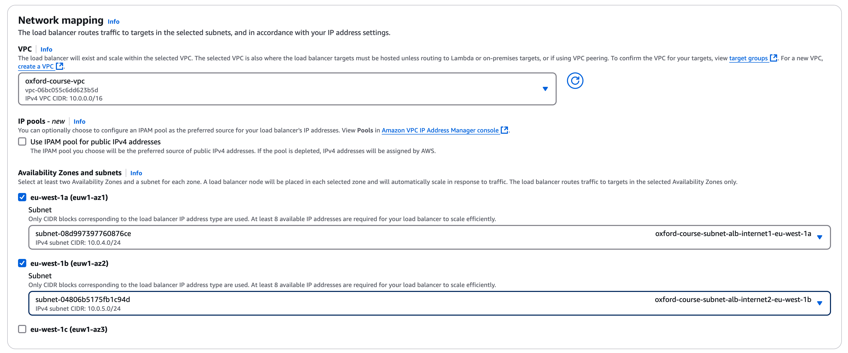
Task: Expand the eu-west-1a subnet dropdown
Action: 820,237
